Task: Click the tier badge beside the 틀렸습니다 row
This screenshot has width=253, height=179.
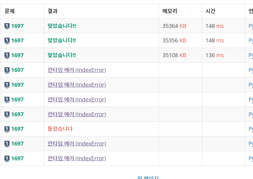Action: (x=6, y=129)
